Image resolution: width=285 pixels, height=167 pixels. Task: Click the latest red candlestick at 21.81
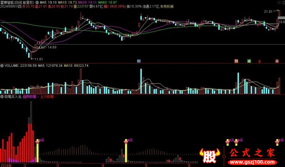[x=279, y=14]
